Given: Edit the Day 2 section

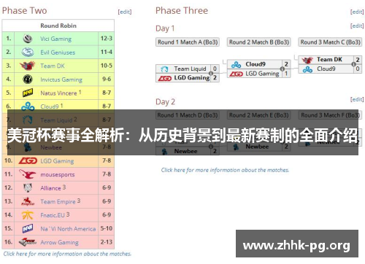Looking at the screenshot, I should (357, 99).
